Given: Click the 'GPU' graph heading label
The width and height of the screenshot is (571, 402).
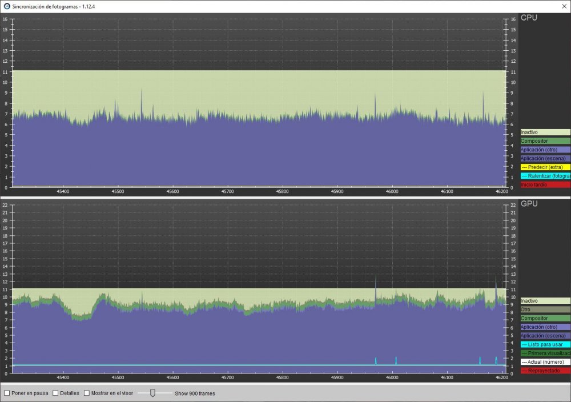Looking at the screenshot, I should 529,203.
